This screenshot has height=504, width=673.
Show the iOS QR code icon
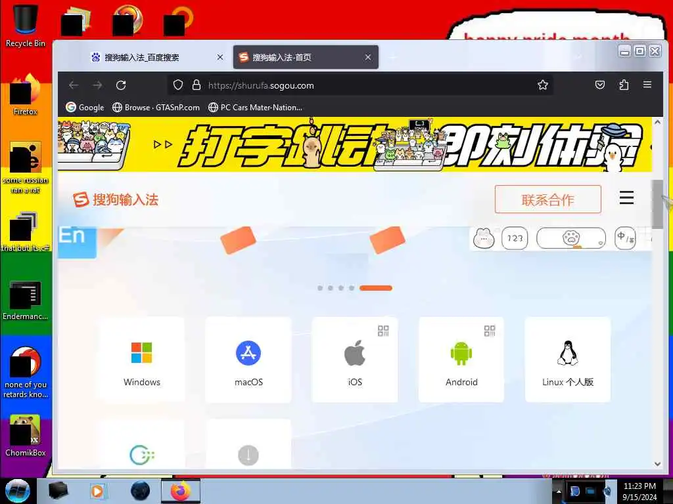pos(383,331)
